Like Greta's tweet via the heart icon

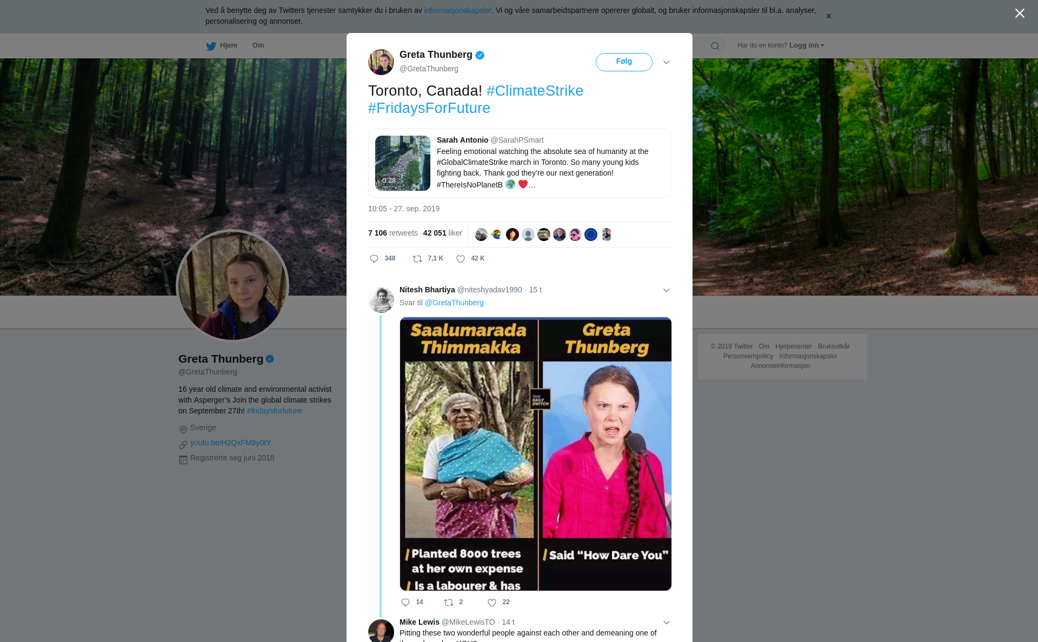point(461,259)
